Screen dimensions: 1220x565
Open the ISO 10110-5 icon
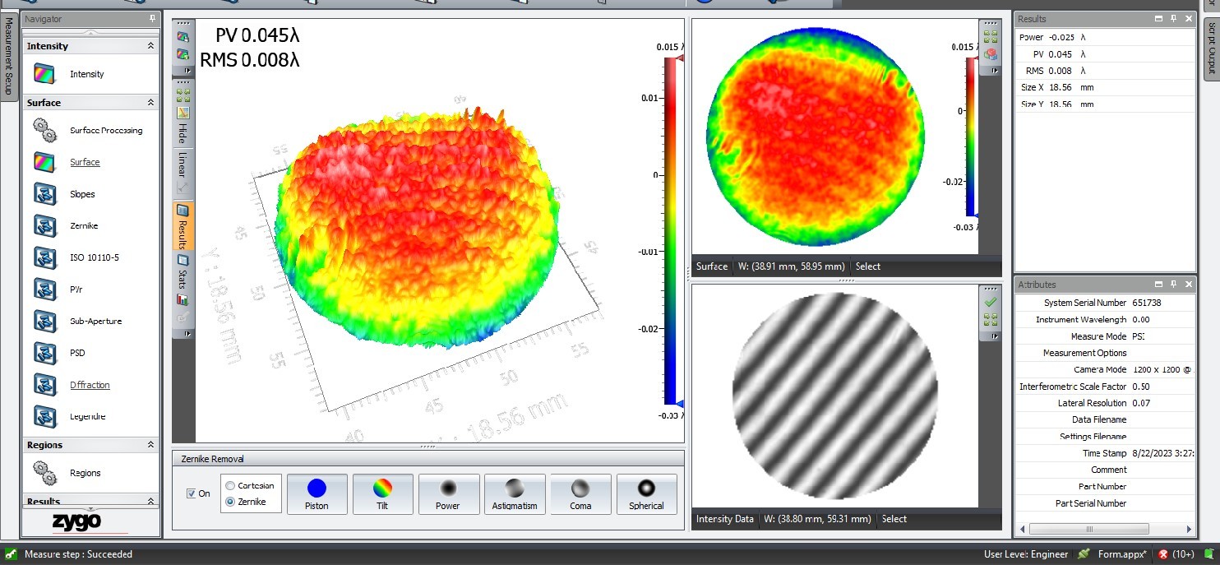point(44,257)
